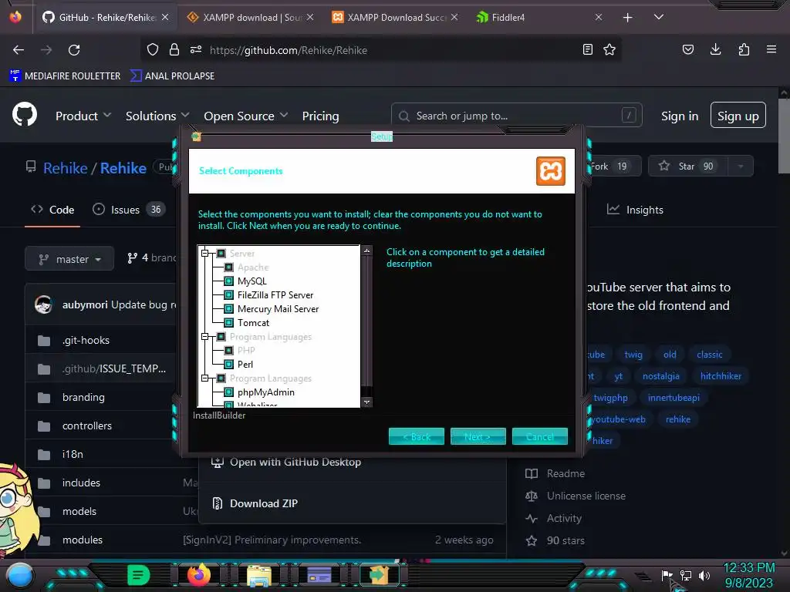Click the tracking protection shield icon
The image size is (790, 592).
(x=153, y=49)
